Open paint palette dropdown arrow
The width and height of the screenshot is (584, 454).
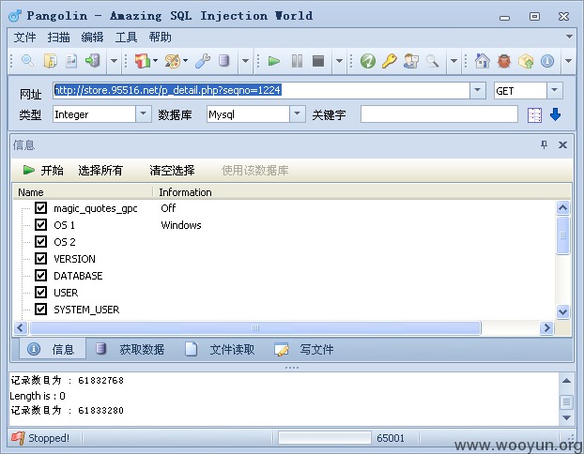[185, 61]
